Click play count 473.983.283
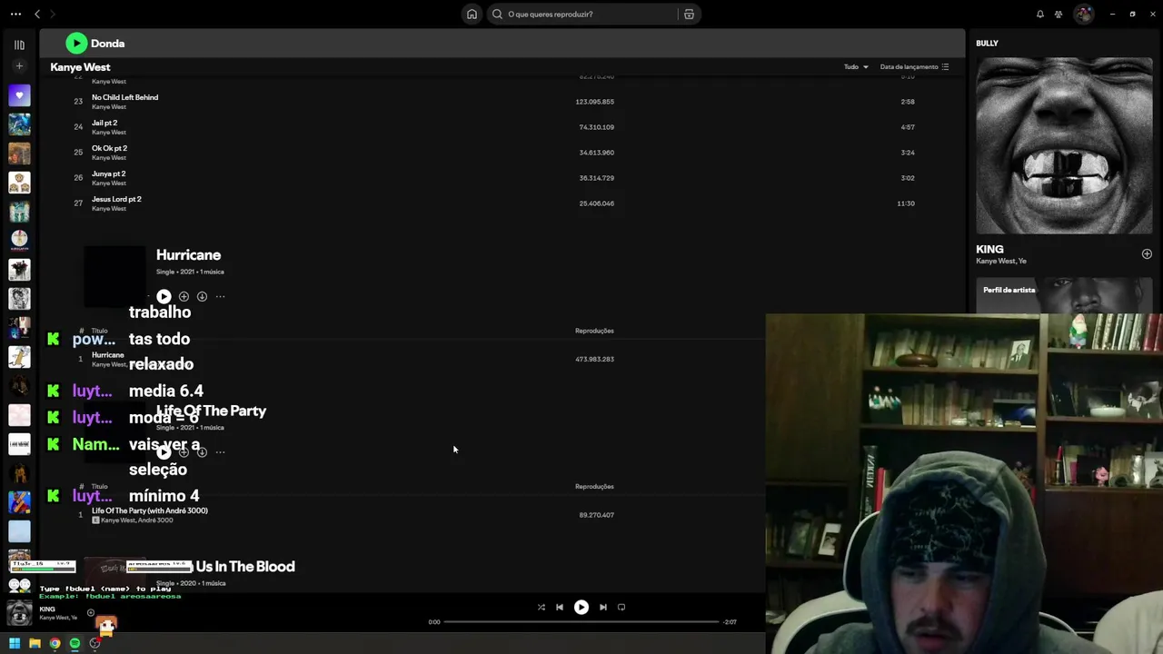This screenshot has height=654, width=1163. 594,359
